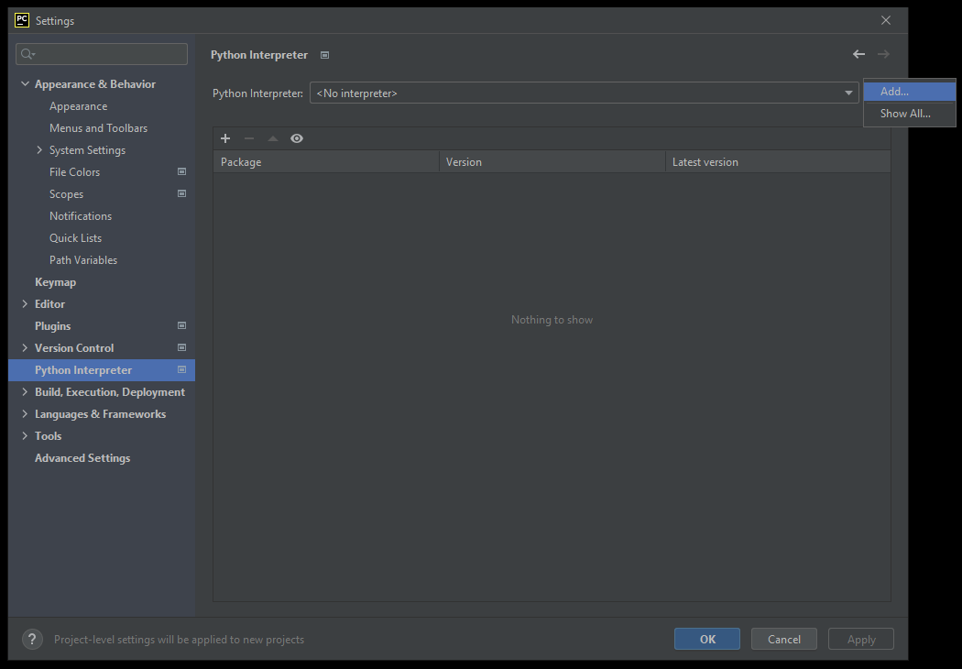
Task: Click the settings search field
Action: tap(101, 53)
